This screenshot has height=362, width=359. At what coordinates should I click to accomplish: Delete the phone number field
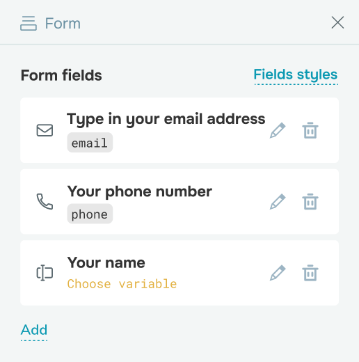310,202
